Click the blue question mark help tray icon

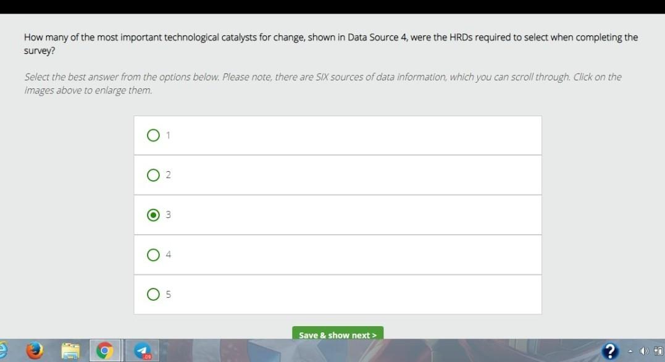tap(610, 351)
